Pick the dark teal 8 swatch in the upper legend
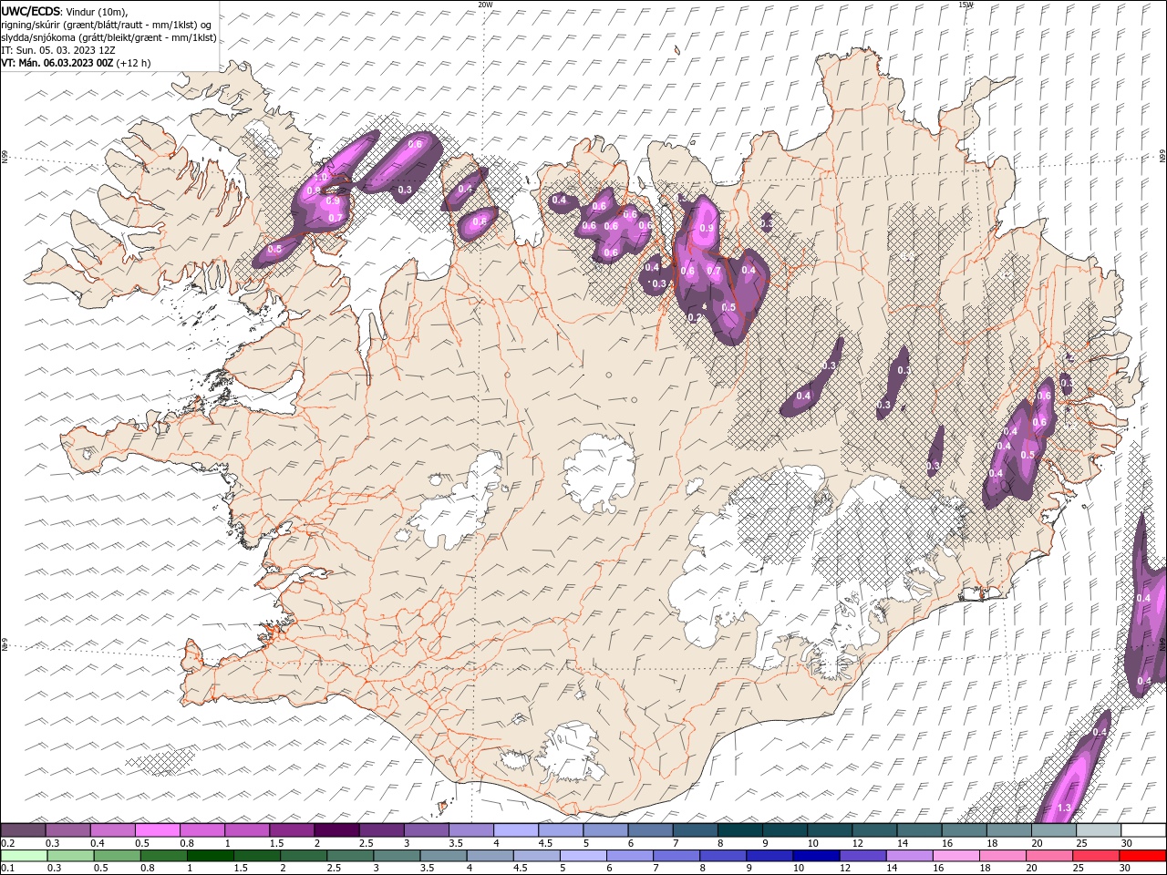 pos(738,830)
